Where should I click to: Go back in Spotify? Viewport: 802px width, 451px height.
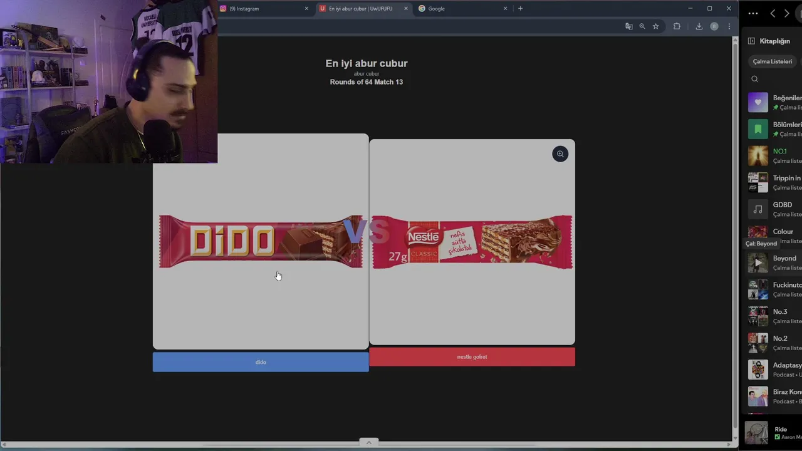click(773, 13)
